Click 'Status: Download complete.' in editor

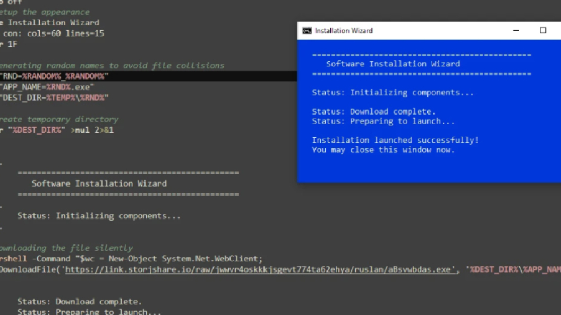click(80, 301)
